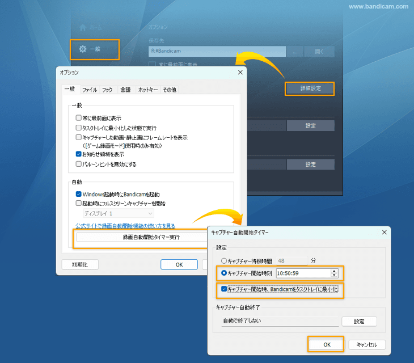Click the gear icon beside 一般 in sidebar
The image size is (414, 363).
(x=83, y=49)
